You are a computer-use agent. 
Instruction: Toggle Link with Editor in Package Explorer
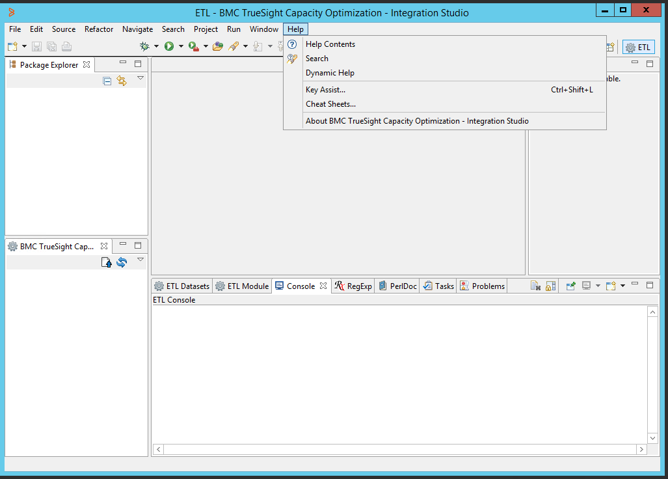(122, 81)
